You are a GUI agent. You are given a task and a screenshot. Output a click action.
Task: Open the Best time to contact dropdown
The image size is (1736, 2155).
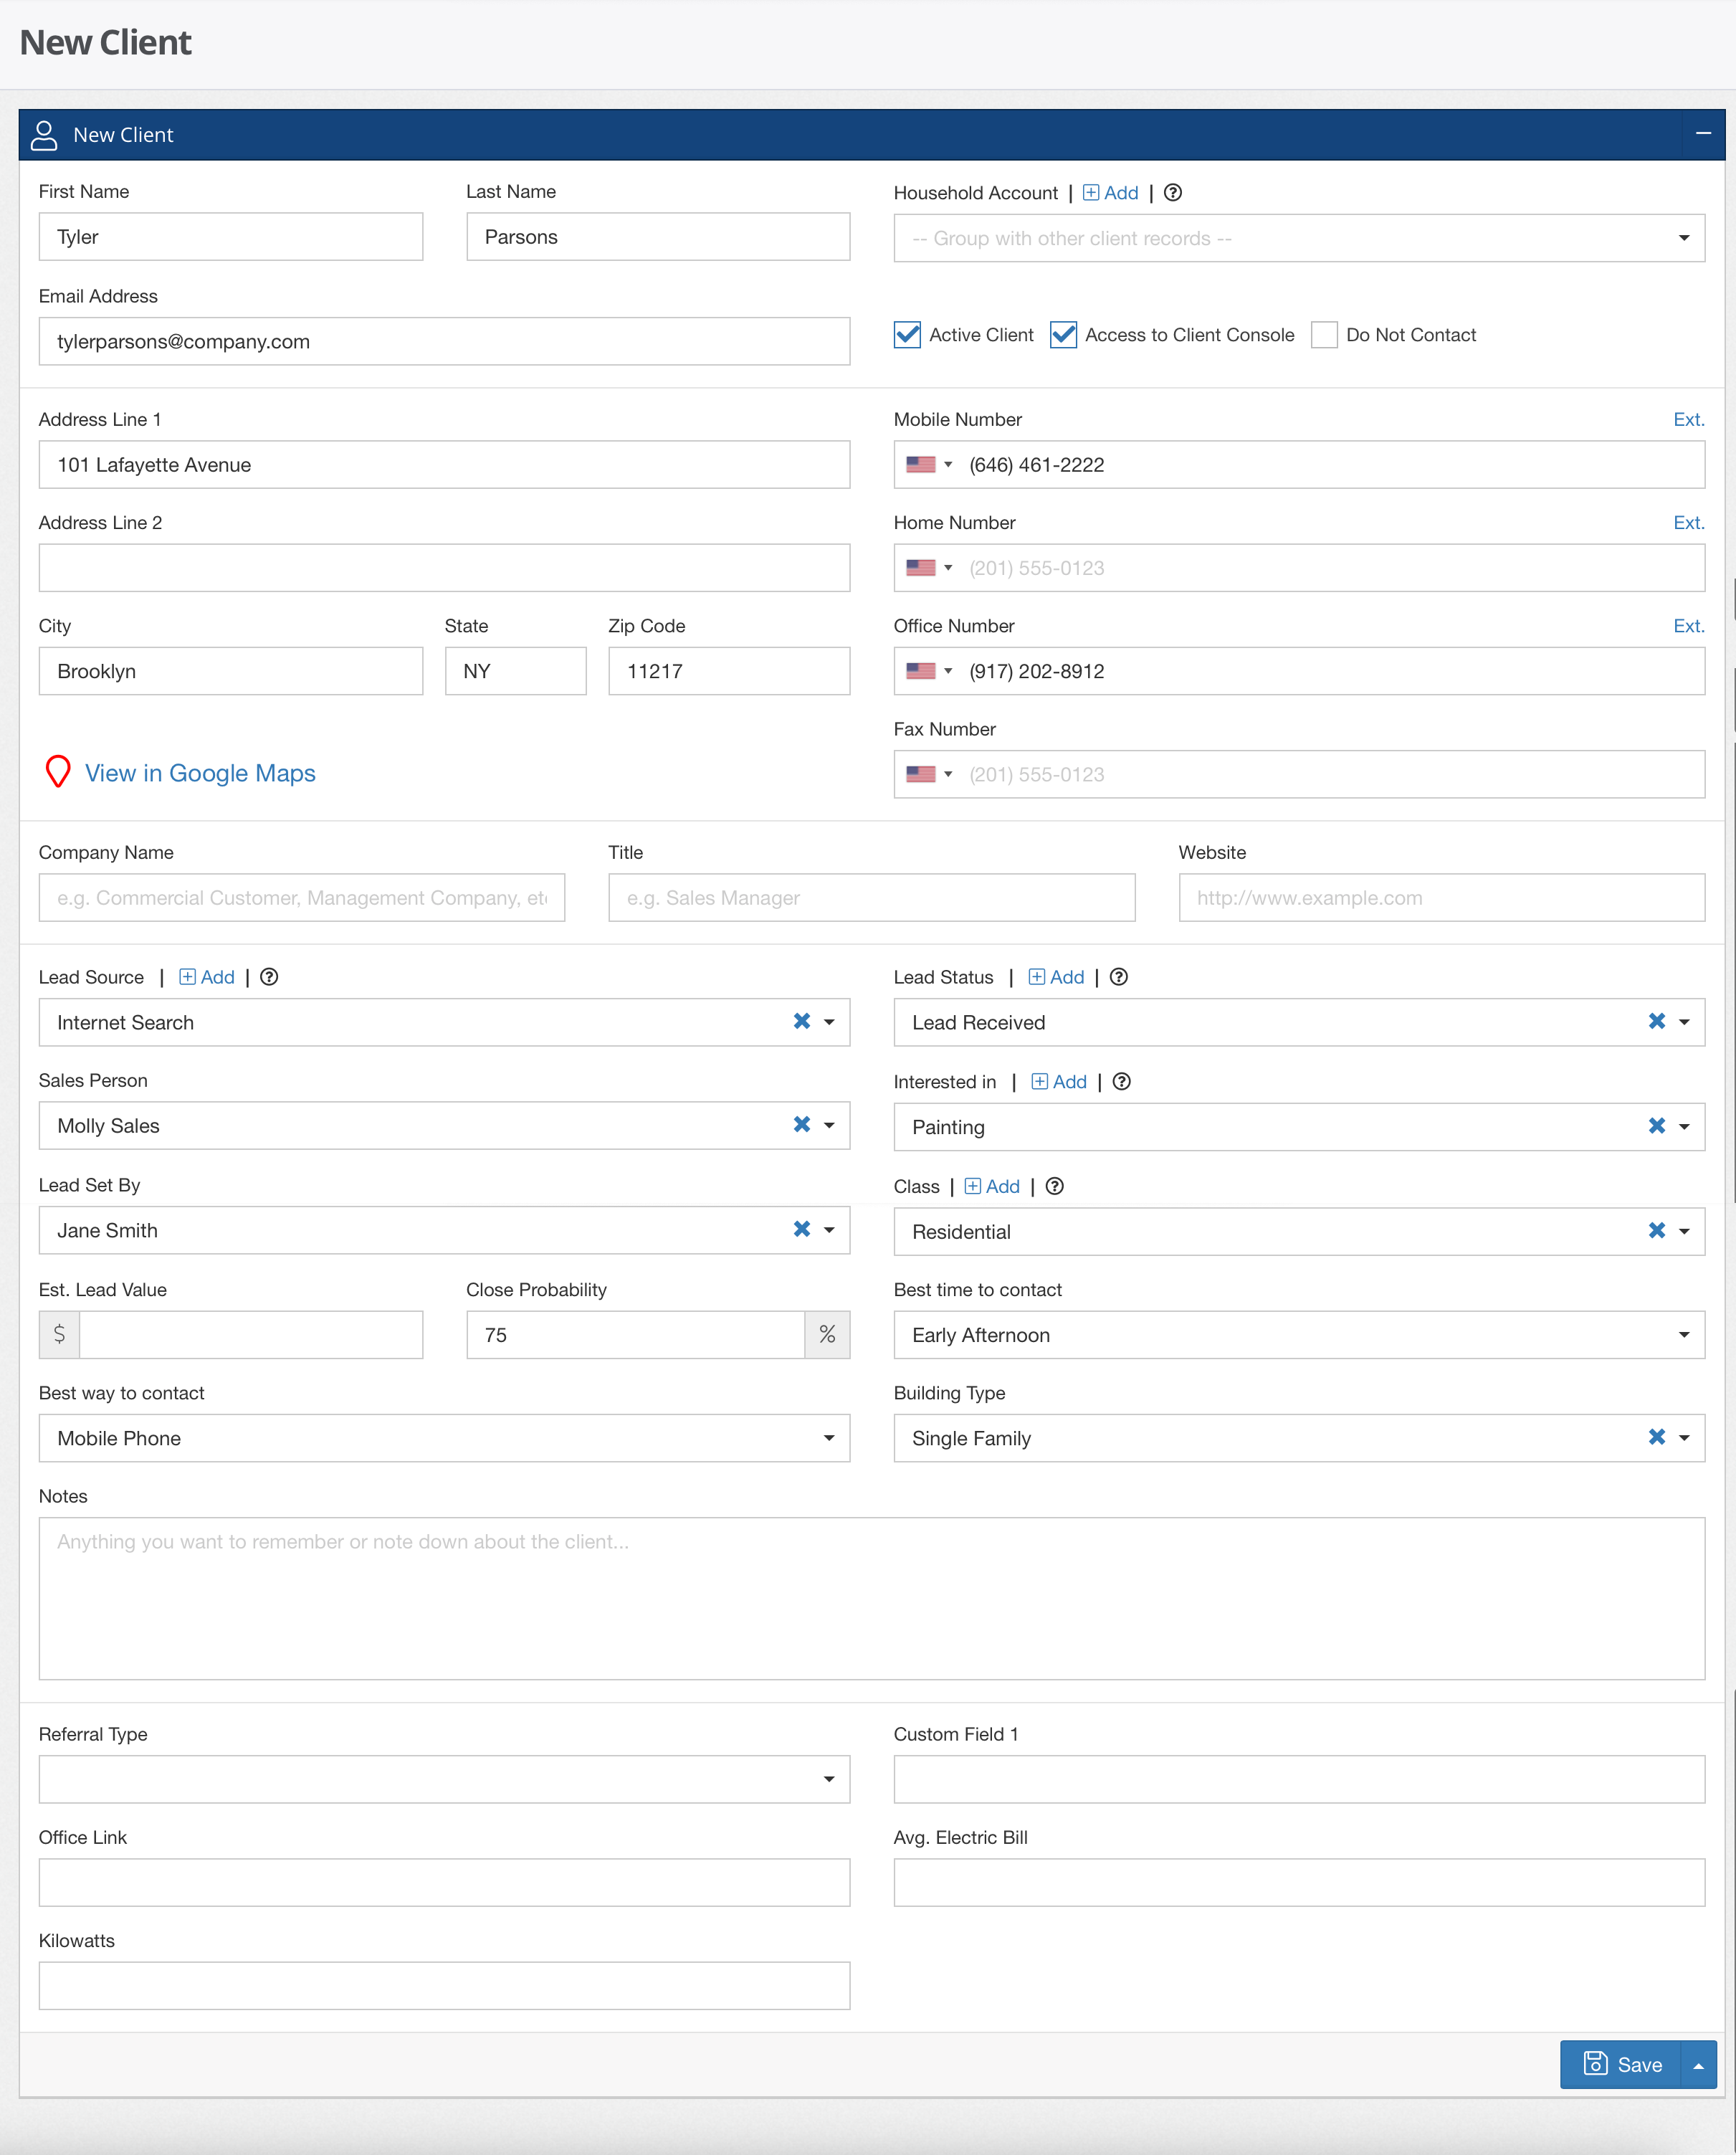(1684, 1334)
